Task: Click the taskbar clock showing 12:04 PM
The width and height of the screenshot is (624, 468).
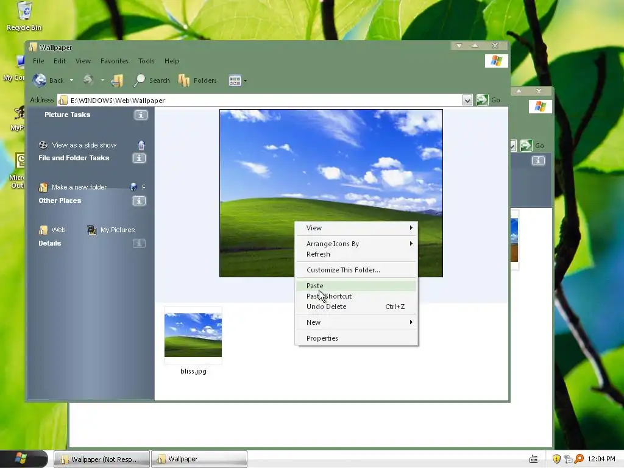Action: [601, 459]
